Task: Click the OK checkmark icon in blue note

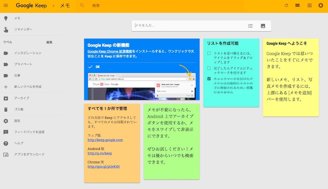Action: 91,67
